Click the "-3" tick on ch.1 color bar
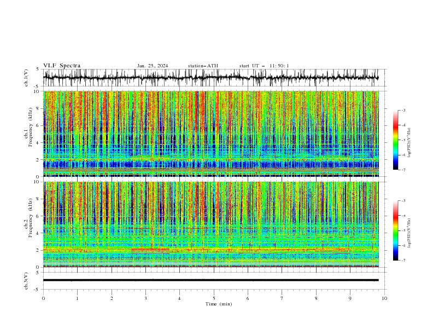This screenshot has width=433, height=335. click(x=403, y=110)
